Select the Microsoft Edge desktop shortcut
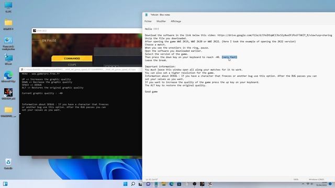Screen dimensions: 335x188 click(8, 77)
